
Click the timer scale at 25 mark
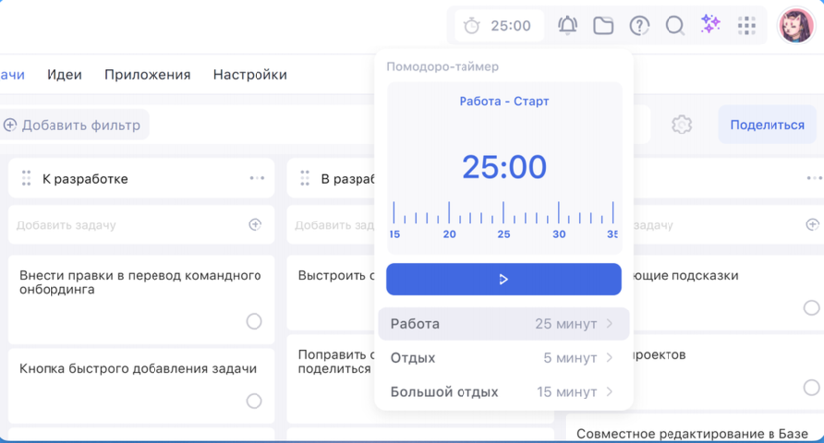point(503,234)
